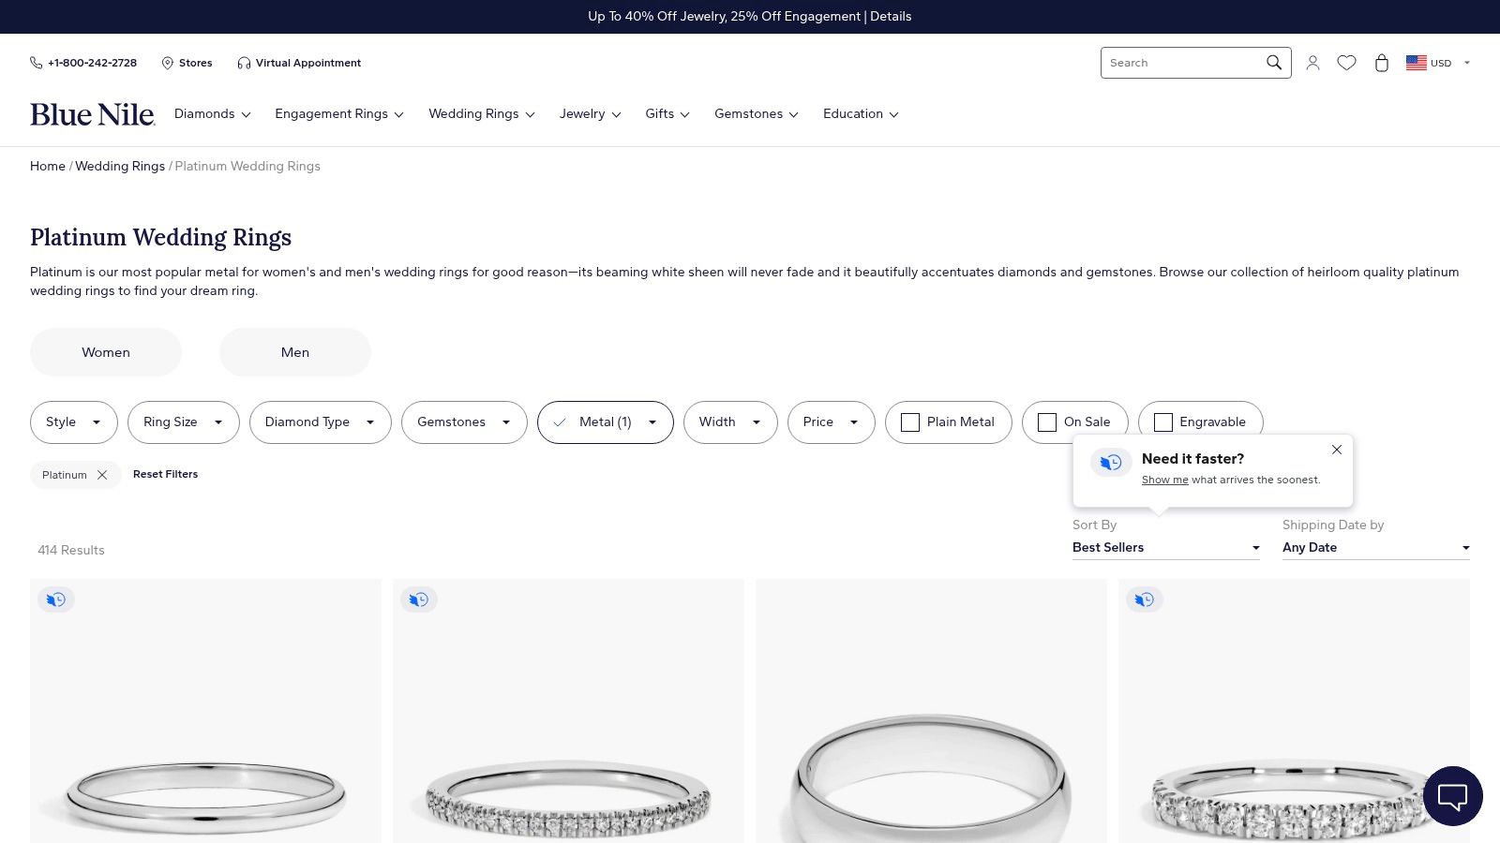Open the Engagement Rings menu
The image size is (1500, 843).
pyautogui.click(x=339, y=114)
